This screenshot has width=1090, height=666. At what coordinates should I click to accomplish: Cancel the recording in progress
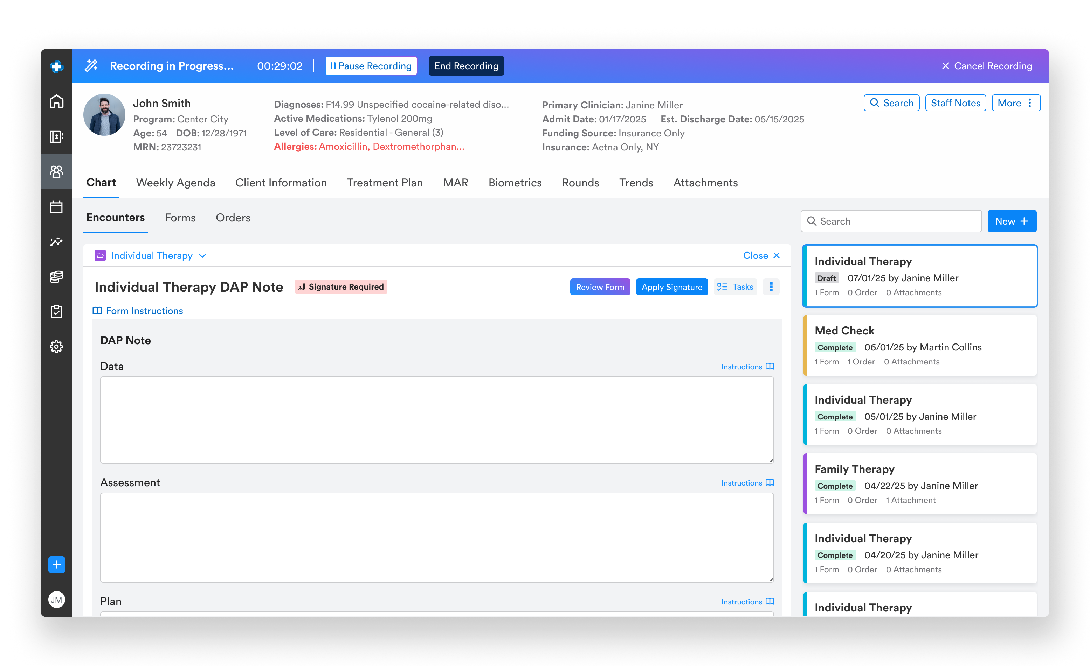pyautogui.click(x=986, y=66)
